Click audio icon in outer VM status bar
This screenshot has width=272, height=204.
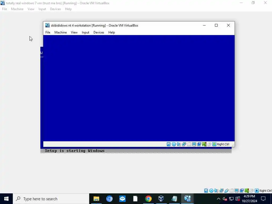(216, 191)
